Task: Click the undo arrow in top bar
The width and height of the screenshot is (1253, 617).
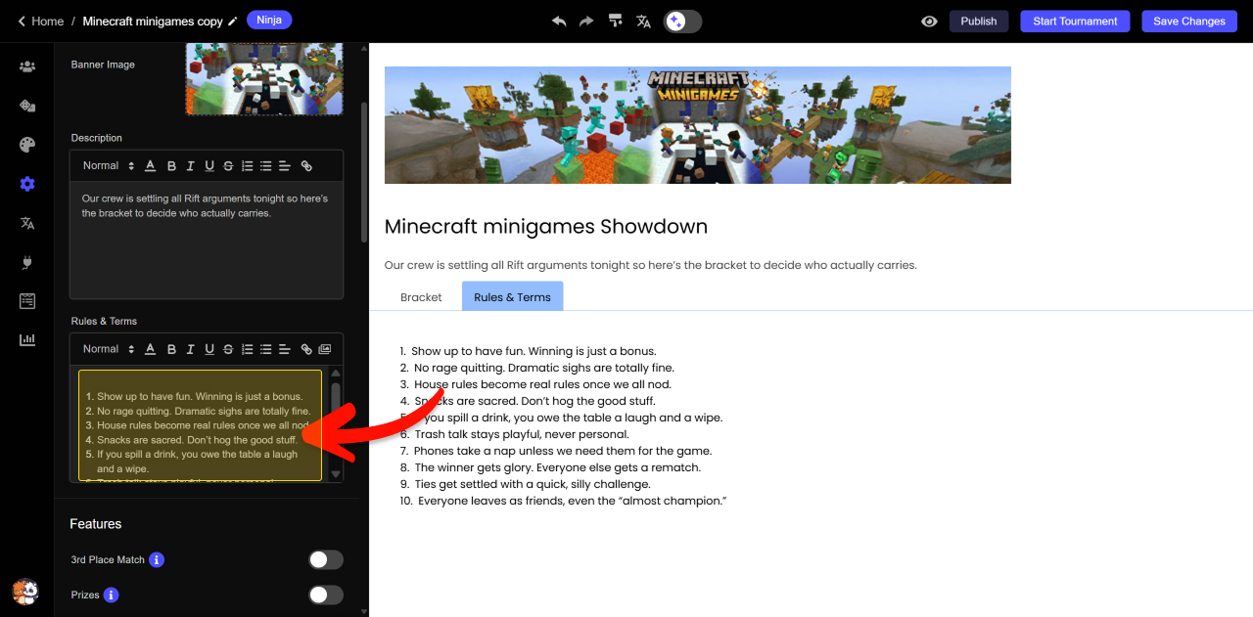Action: [559, 21]
